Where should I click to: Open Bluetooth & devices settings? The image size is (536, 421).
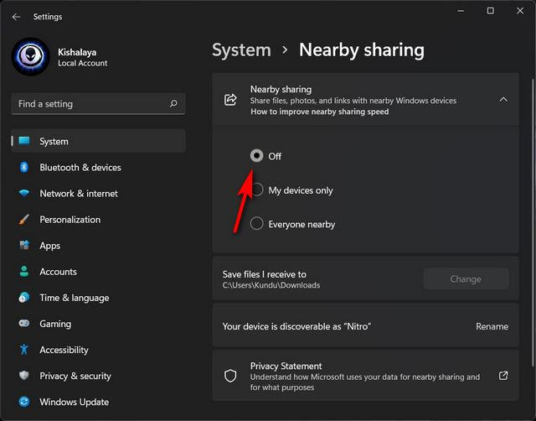[99, 168]
